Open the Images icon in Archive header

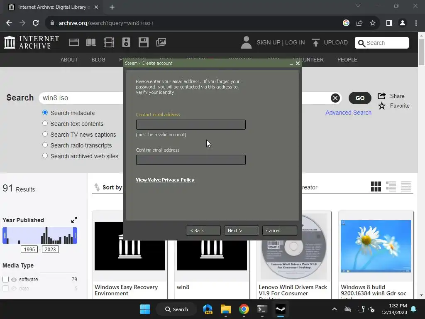tap(161, 42)
